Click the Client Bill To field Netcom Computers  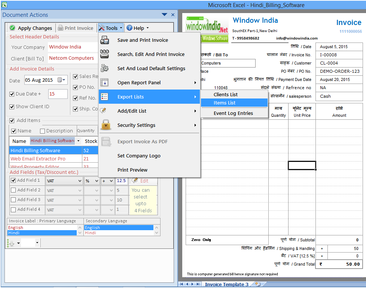(x=73, y=58)
